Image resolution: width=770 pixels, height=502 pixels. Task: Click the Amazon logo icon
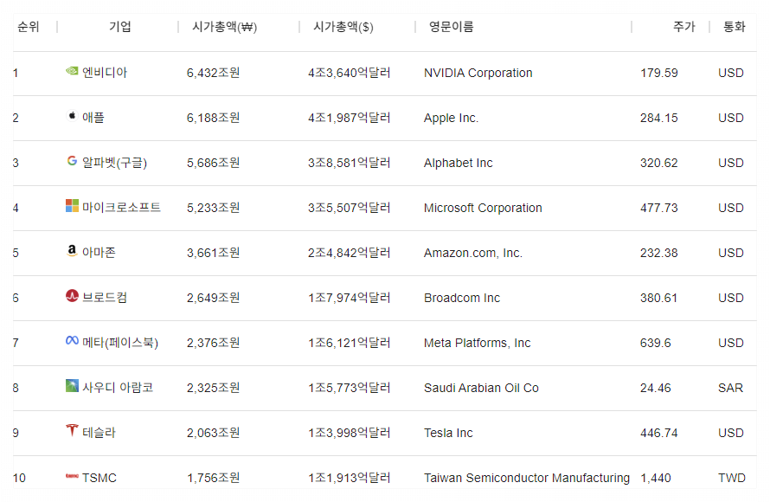coord(72,251)
